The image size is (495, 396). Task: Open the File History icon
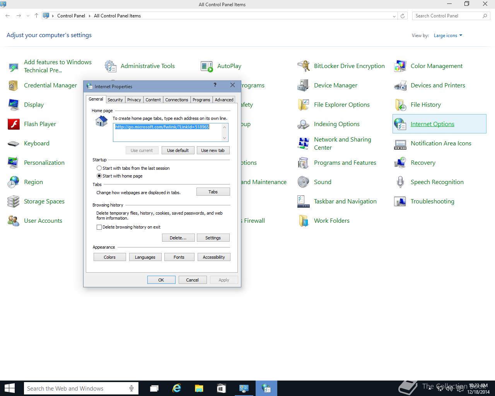[x=400, y=105]
